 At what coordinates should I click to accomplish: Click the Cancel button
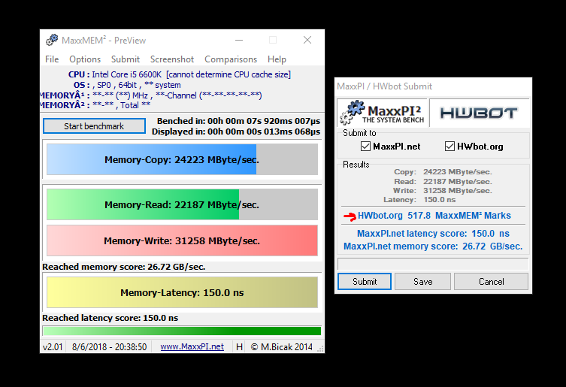492,282
